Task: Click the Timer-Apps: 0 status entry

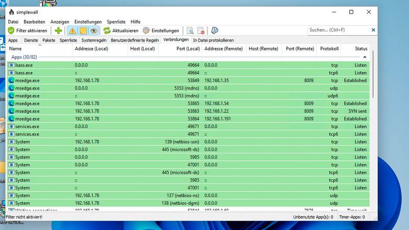Action: [x=352, y=217]
